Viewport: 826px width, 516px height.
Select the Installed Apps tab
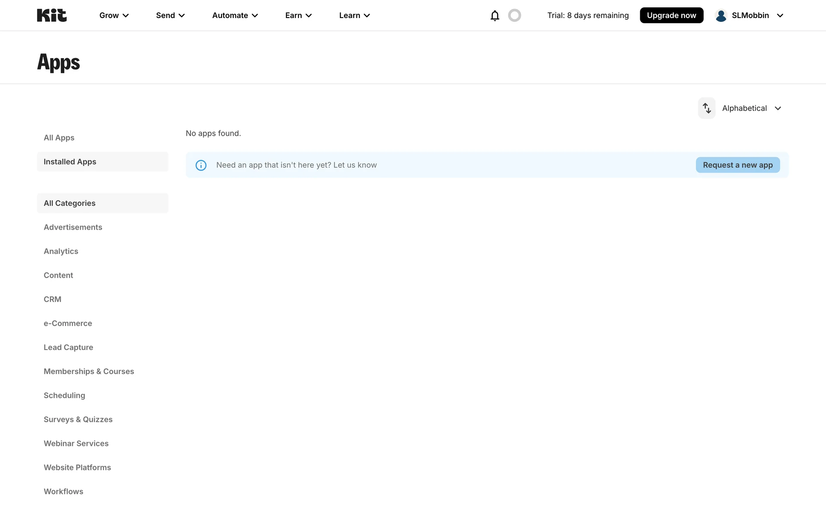coord(70,162)
